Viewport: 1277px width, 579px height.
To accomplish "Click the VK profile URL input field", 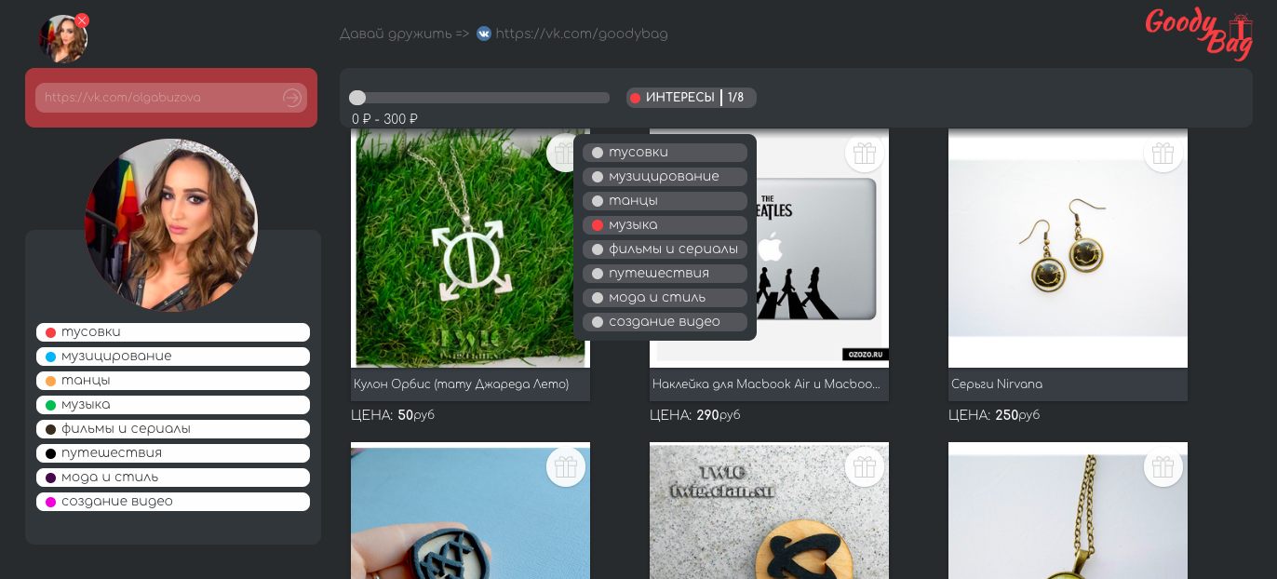I will [171, 98].
